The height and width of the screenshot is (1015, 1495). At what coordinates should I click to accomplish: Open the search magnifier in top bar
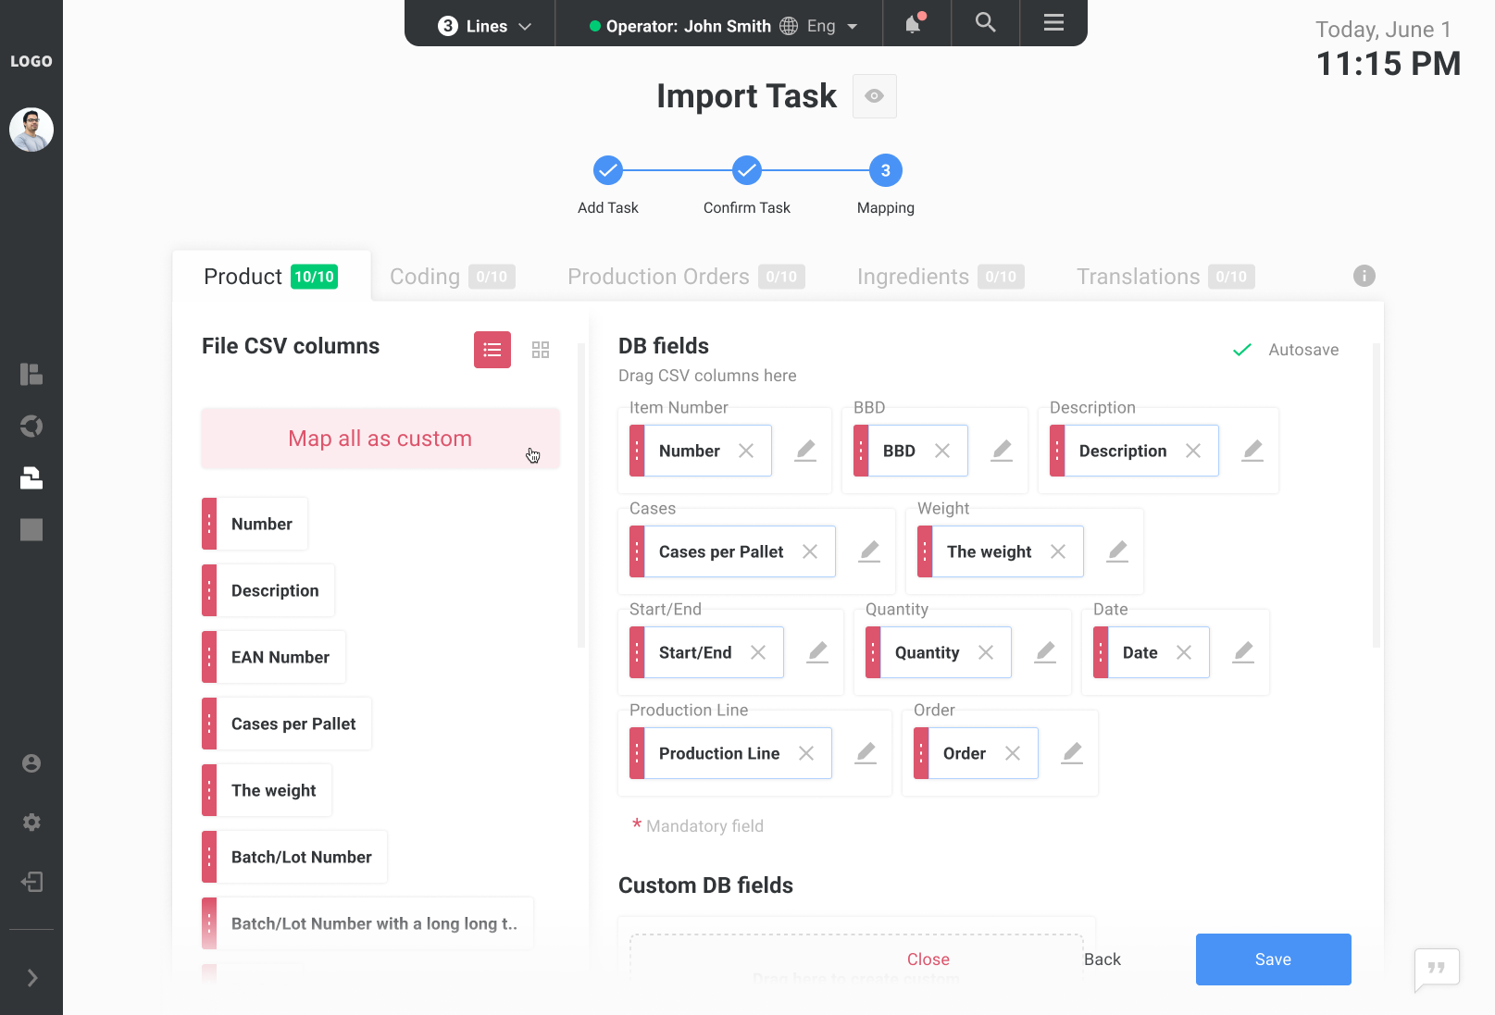(986, 22)
